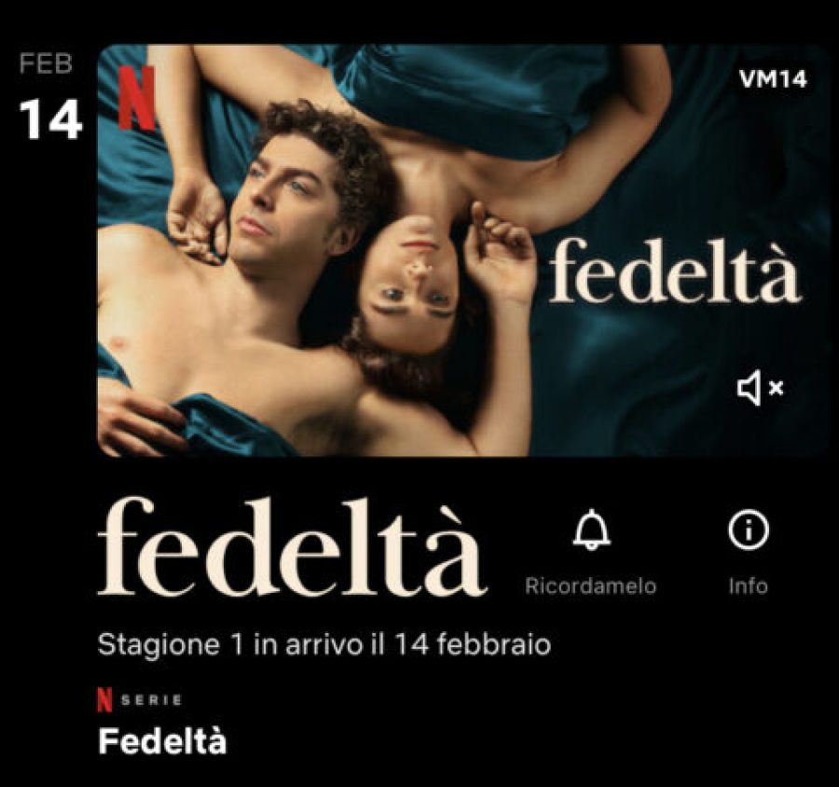Unmute the trailer using the speaker icon
Viewport: 839px width, 787px height.
click(x=760, y=388)
